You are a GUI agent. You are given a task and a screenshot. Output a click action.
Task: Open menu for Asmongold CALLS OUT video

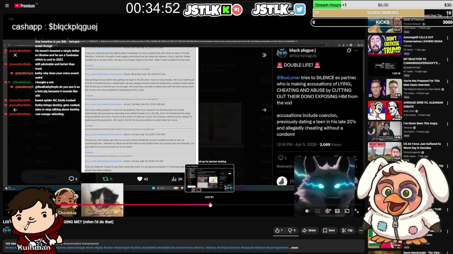pyautogui.click(x=447, y=37)
